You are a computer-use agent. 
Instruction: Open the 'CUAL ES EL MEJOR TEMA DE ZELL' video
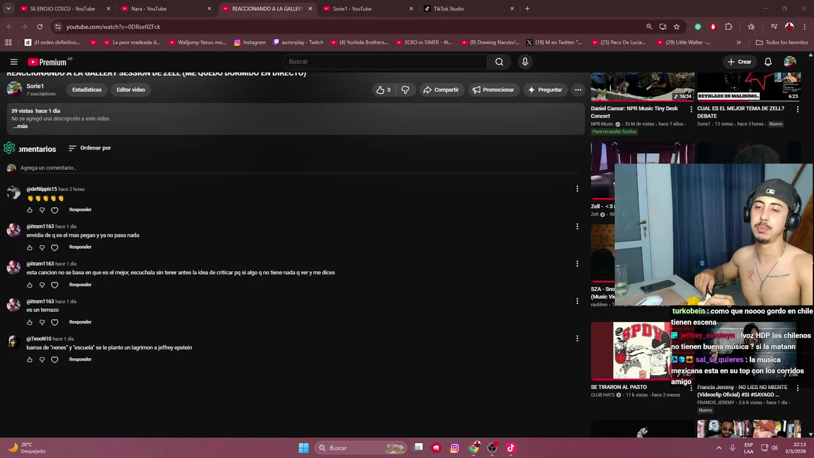pyautogui.click(x=741, y=112)
